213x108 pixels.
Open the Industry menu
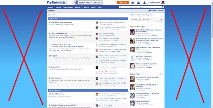point(78,7)
